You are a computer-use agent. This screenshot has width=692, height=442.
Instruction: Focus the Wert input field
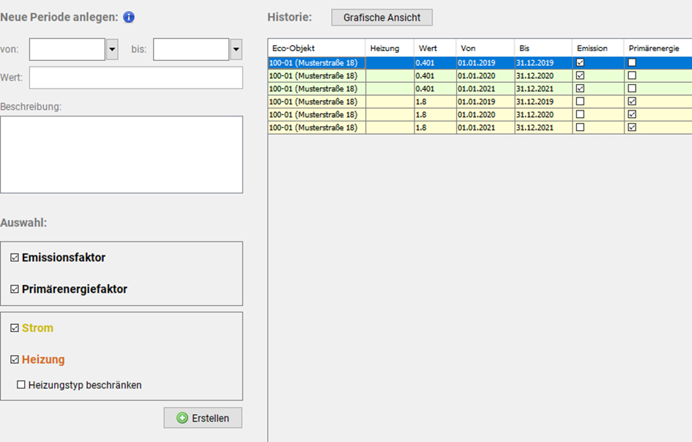pyautogui.click(x=135, y=78)
